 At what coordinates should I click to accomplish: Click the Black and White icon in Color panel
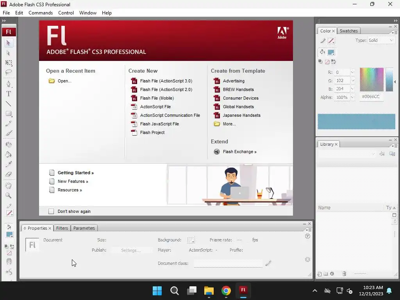pos(320,61)
